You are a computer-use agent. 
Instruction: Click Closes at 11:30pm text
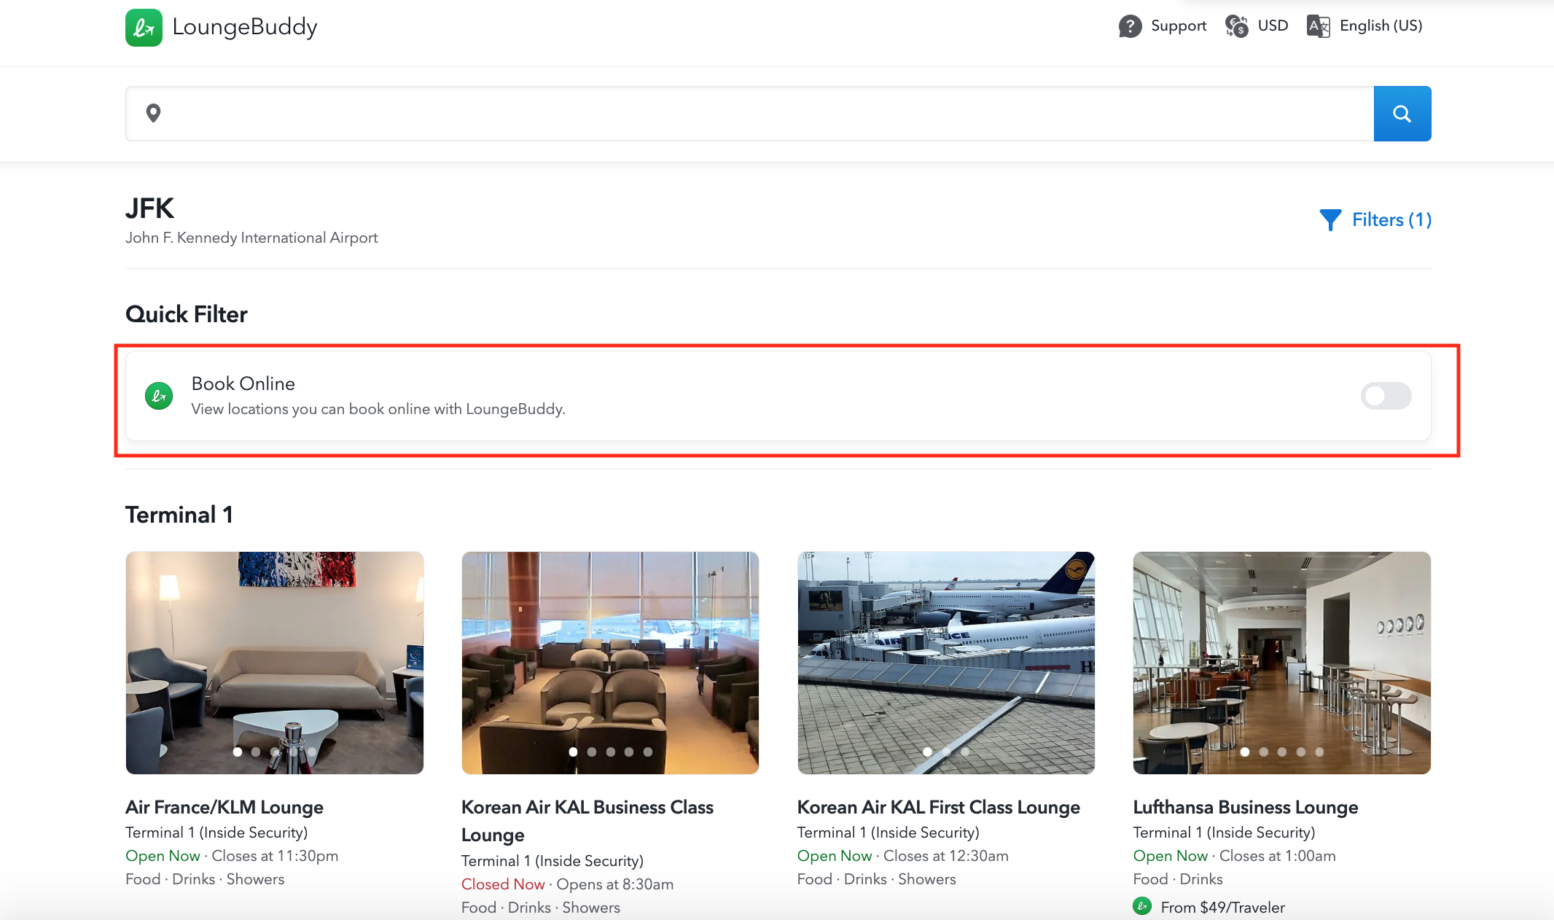click(275, 856)
